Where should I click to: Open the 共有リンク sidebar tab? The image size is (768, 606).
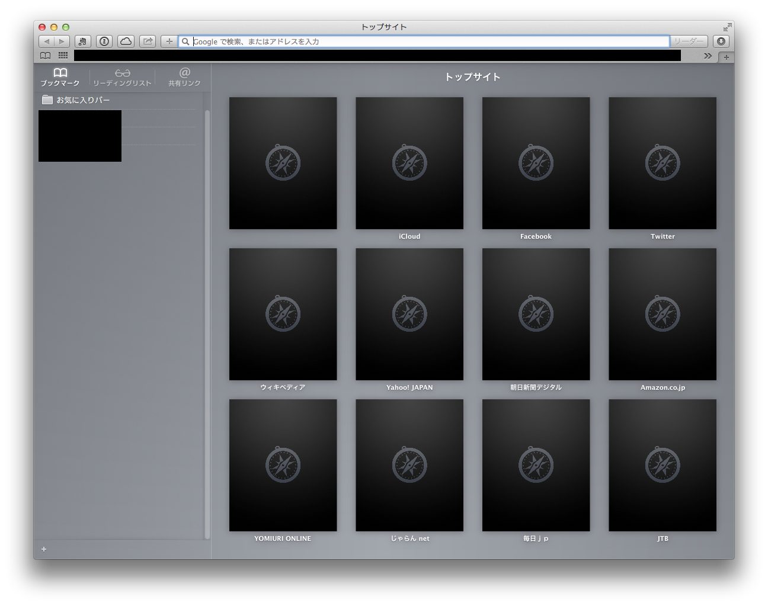pos(184,78)
